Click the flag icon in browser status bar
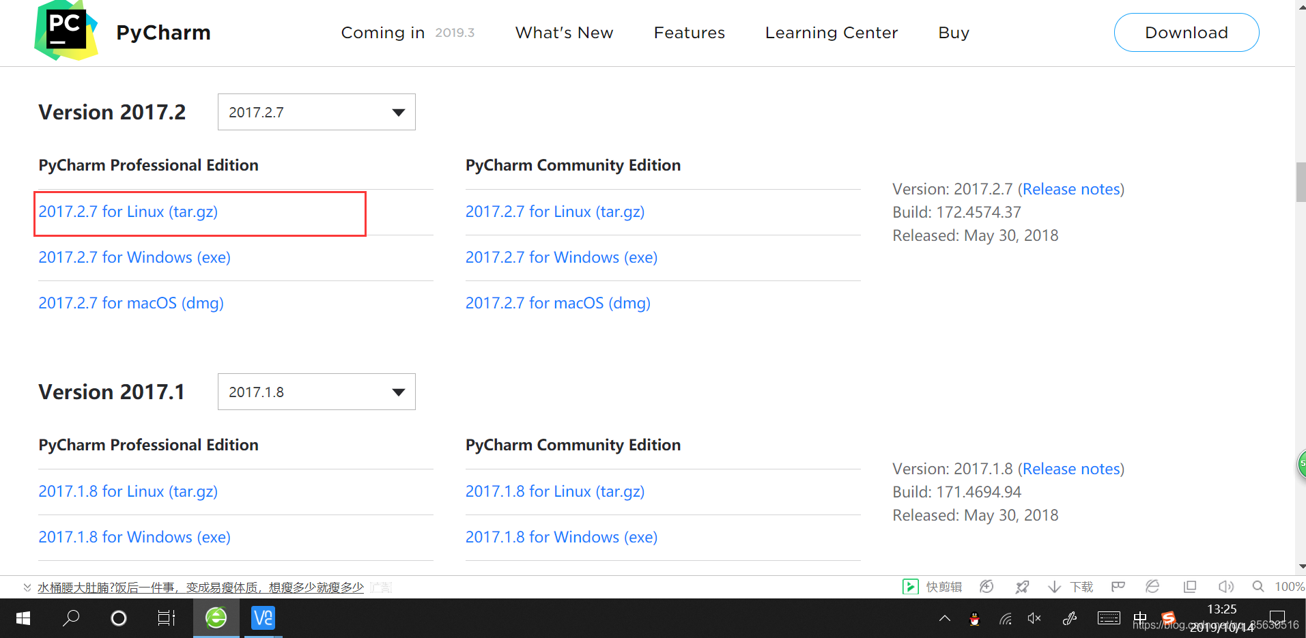Screen dimensions: 1306x638 click(1118, 587)
